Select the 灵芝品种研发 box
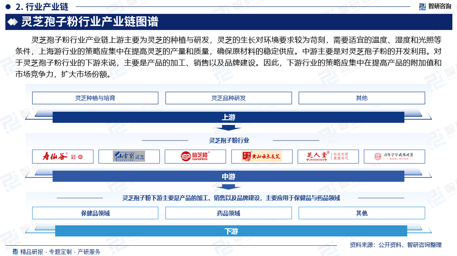457x256 pixels. click(228, 98)
